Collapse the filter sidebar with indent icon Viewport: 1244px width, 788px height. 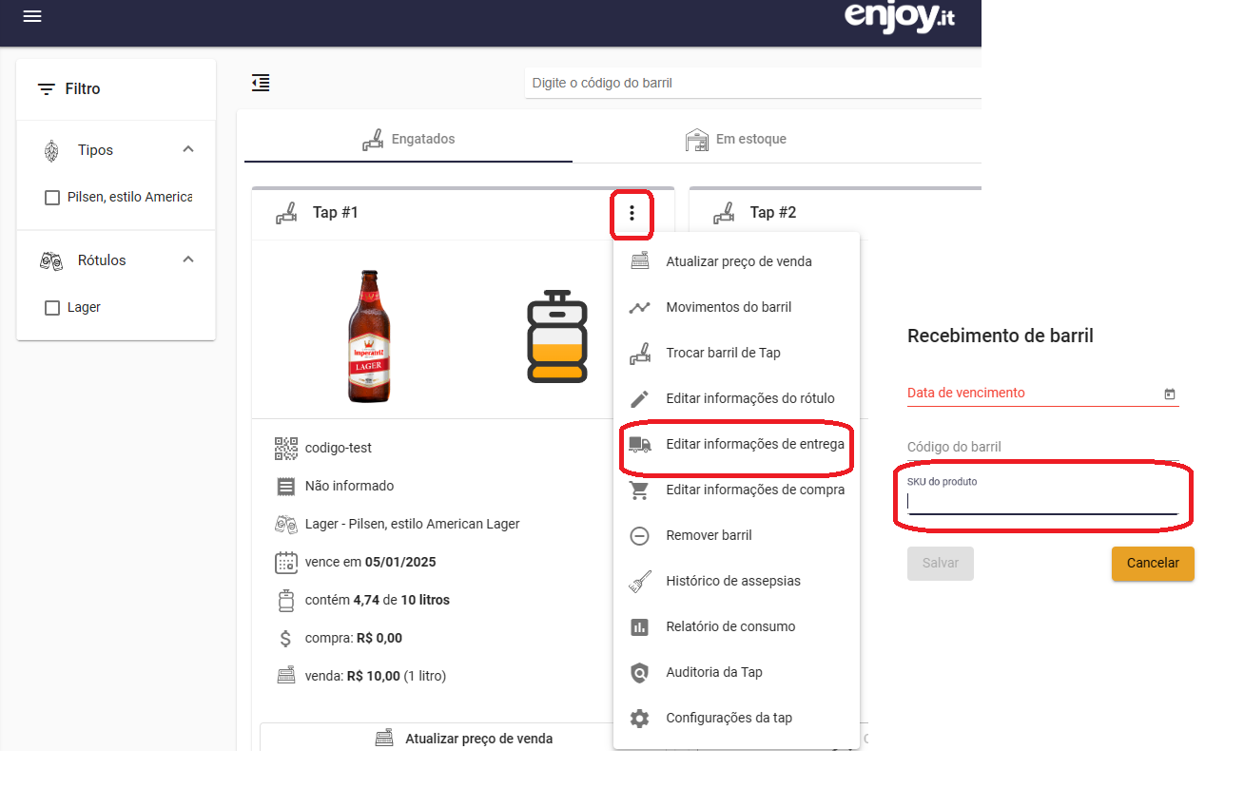[x=261, y=83]
